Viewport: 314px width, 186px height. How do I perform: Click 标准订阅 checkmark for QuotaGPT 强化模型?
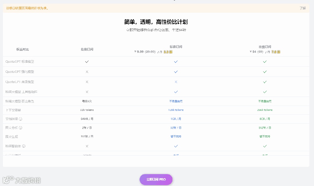(176, 72)
